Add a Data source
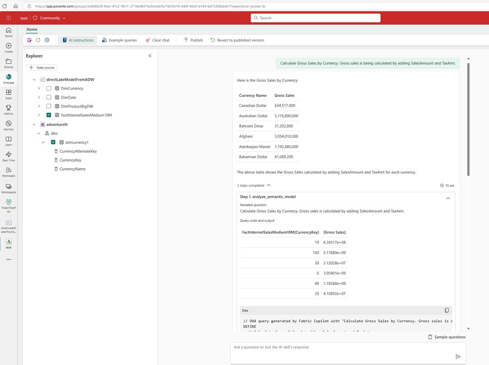 (42, 67)
